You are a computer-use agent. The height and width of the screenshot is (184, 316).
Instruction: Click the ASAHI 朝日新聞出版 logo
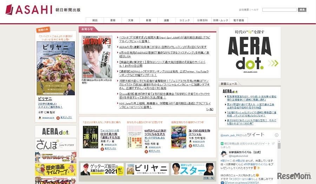(x=43, y=9)
